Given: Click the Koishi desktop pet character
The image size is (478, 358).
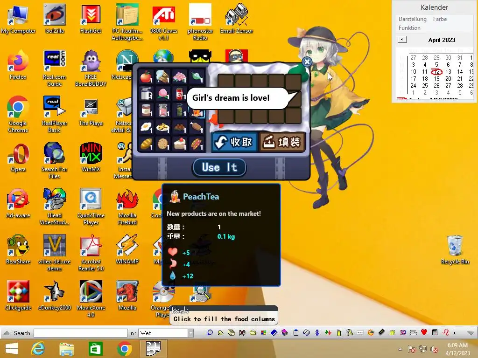Looking at the screenshot, I should coord(329,116).
